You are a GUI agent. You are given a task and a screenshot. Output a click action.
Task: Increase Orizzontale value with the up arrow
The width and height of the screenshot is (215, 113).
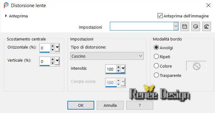(52, 46)
